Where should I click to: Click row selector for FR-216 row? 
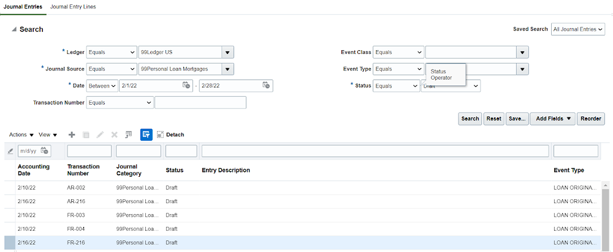10,243
